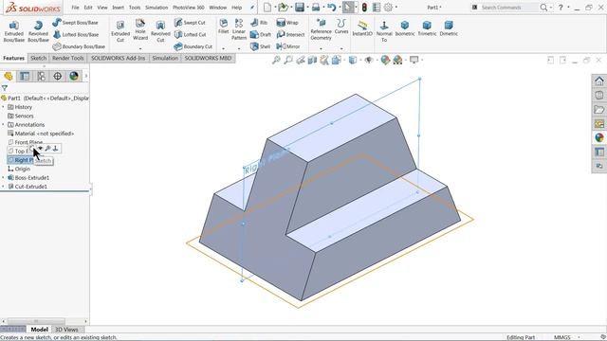Choose the Lofted Cut feature
Screen dimensions: 607x341
pyautogui.click(x=190, y=34)
